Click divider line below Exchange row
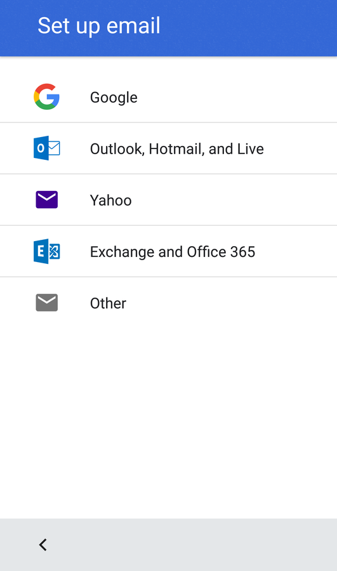Viewport: 337px width, 571px height. click(x=168, y=277)
